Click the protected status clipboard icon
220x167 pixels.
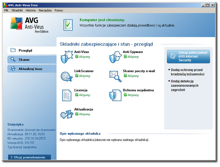[68, 25]
